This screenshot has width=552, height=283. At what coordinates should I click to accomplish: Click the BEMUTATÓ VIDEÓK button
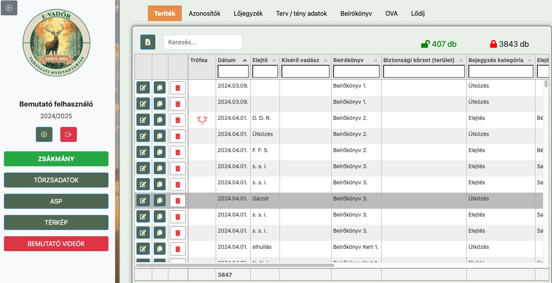(56, 244)
